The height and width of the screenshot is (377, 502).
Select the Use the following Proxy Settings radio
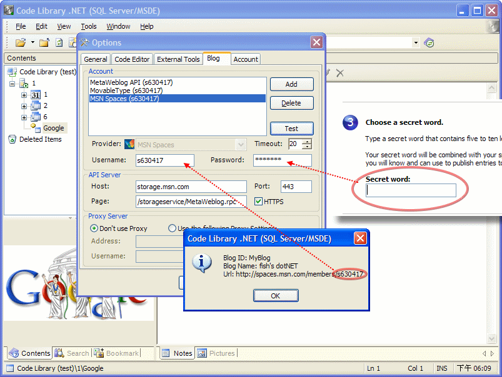[x=173, y=228]
